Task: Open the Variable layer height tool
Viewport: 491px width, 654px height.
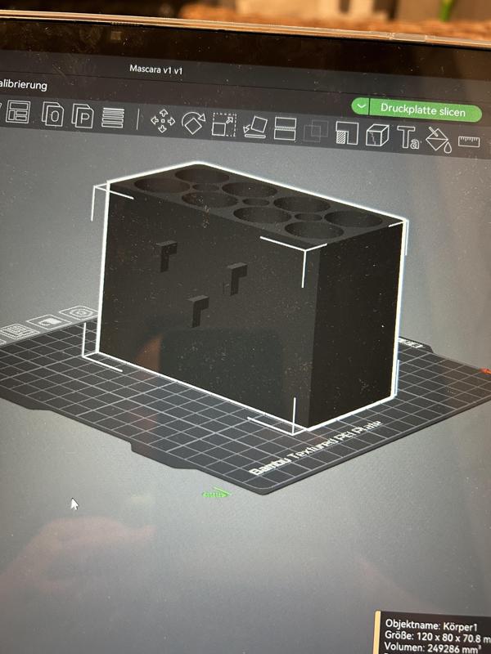Action: [113, 118]
